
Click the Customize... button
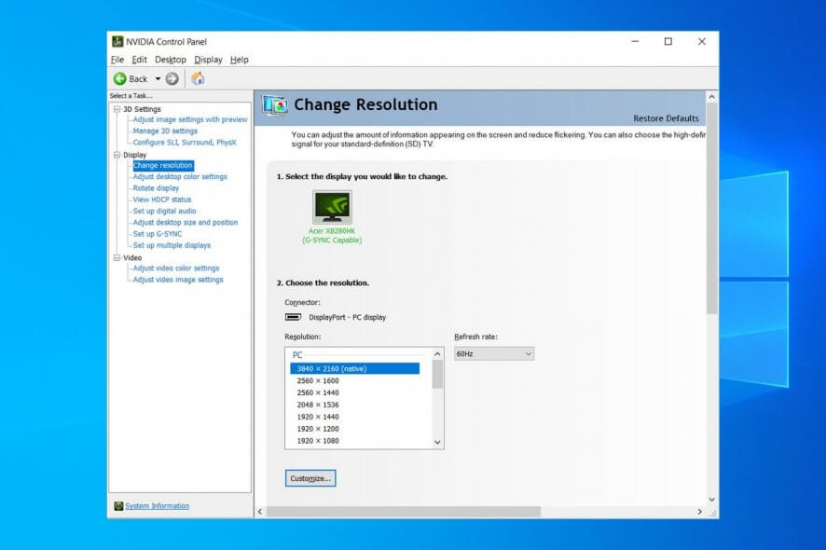coord(310,478)
